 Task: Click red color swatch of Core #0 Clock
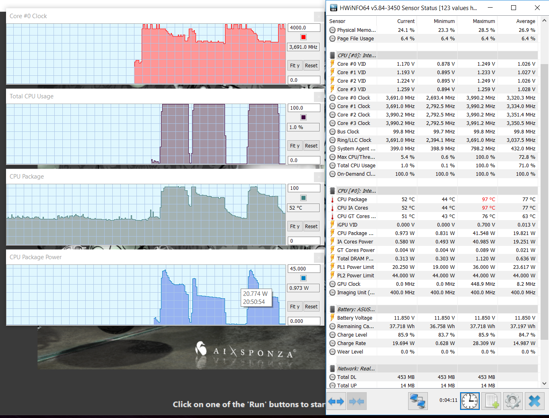point(303,37)
